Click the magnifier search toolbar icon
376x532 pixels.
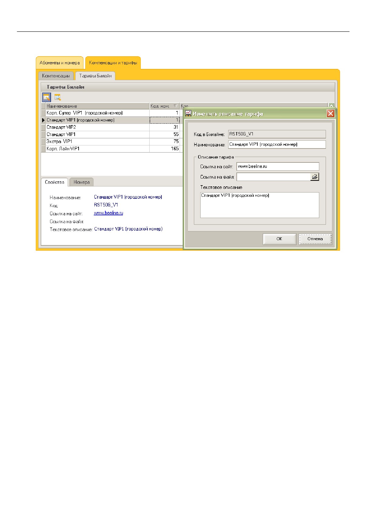(x=57, y=97)
